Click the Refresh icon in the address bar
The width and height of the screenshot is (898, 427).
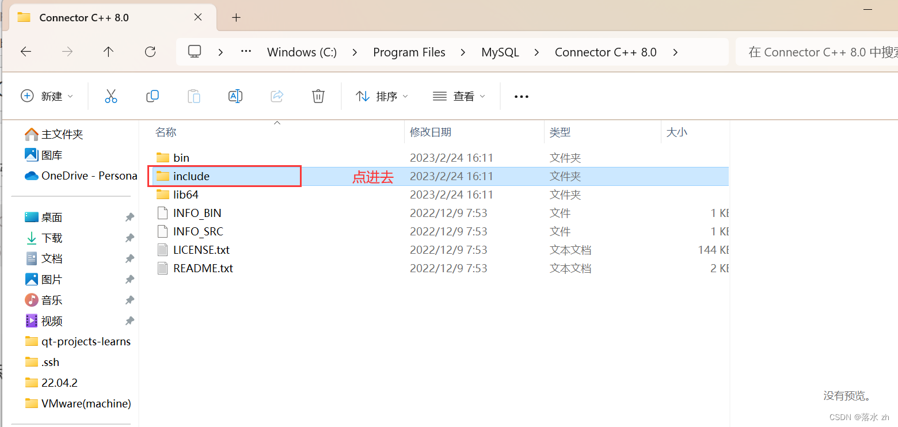tap(150, 52)
